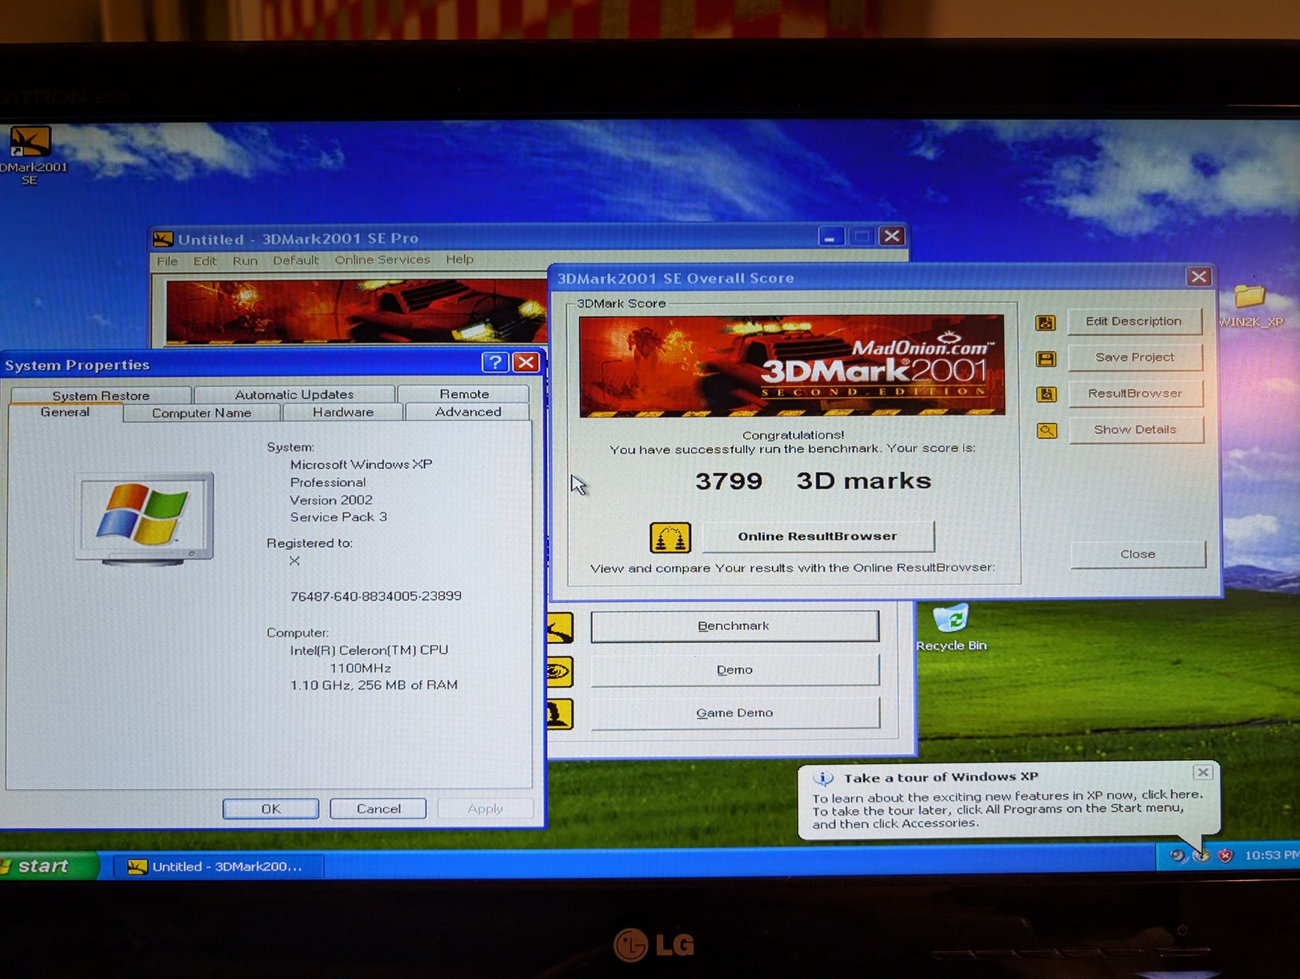Click the taskbar clock showing 10:53 PM
The image size is (1300, 979).
click(x=1271, y=856)
